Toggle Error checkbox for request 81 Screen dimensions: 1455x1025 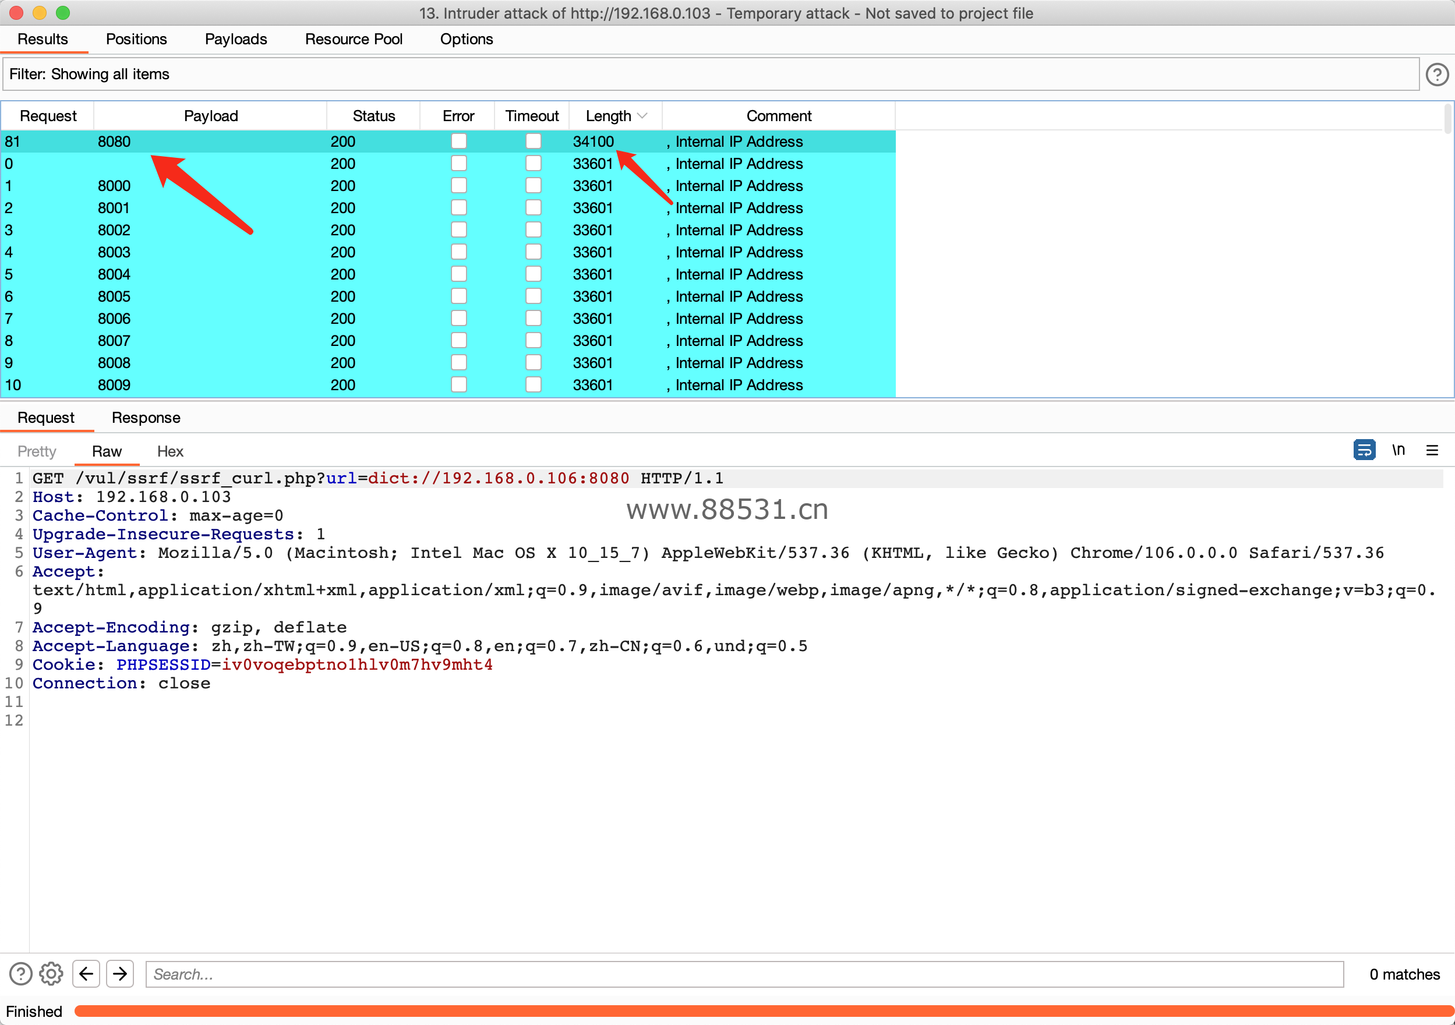click(x=458, y=142)
